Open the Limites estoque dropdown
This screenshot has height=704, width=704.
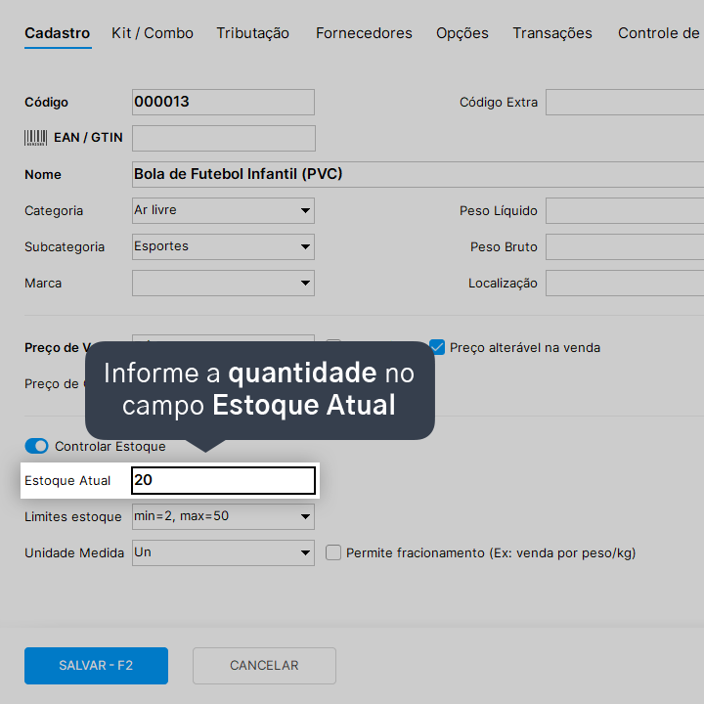(x=223, y=516)
